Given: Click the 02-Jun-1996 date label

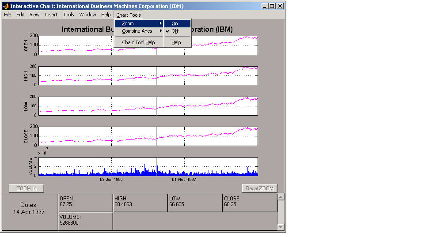Looking at the screenshot, I should (111, 180).
